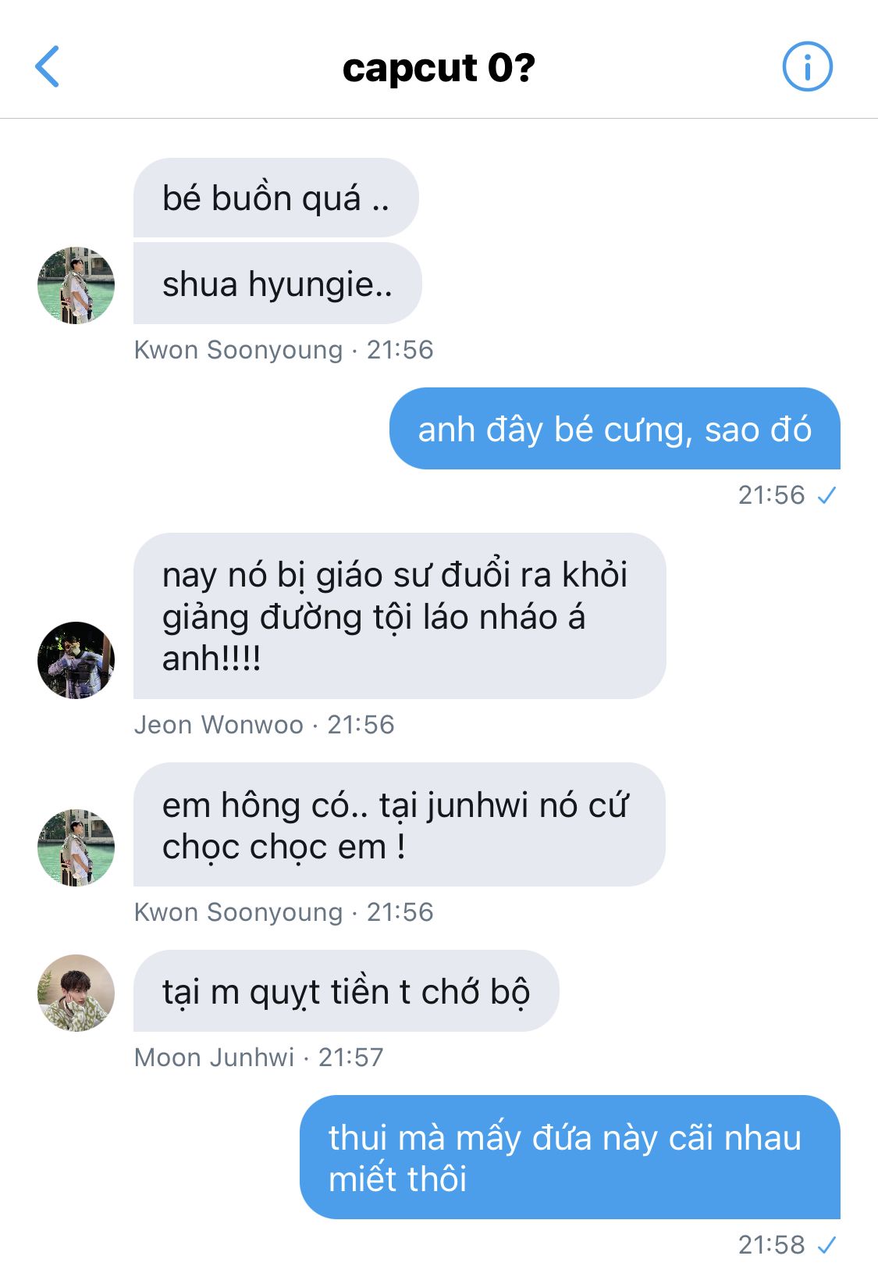Tap the first 'Kwon Soonyoung · 21:56' label
The height and width of the screenshot is (1270, 878).
tap(284, 350)
